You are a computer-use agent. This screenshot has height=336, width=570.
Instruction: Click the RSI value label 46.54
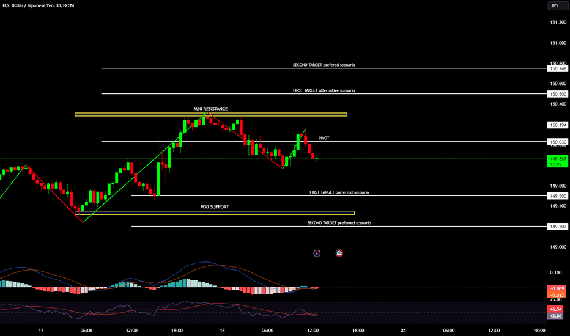click(556, 309)
